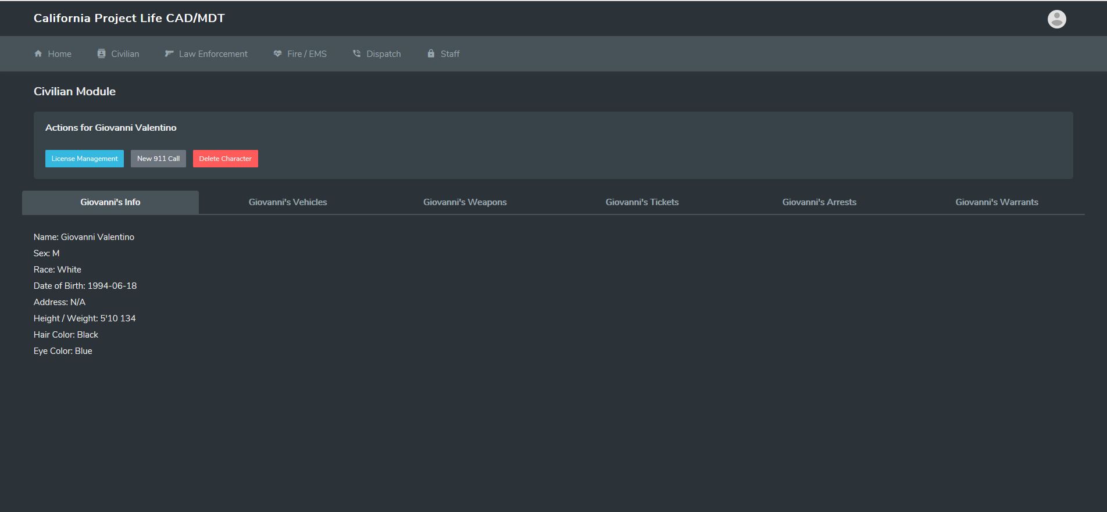Select the Giovanni's Info tab
1107x512 pixels.
pyautogui.click(x=110, y=202)
